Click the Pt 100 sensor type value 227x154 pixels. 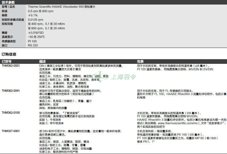32,41
